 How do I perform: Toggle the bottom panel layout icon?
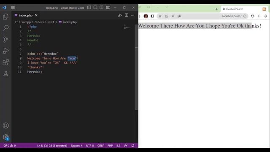95,8
